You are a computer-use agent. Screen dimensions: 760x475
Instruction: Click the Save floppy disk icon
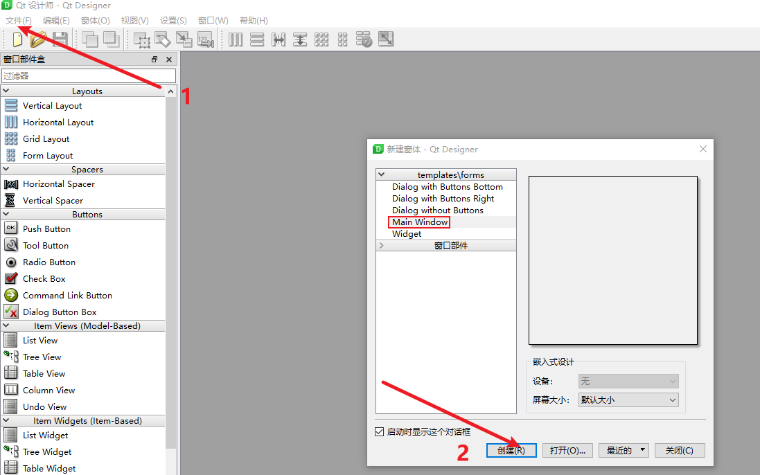pos(60,39)
